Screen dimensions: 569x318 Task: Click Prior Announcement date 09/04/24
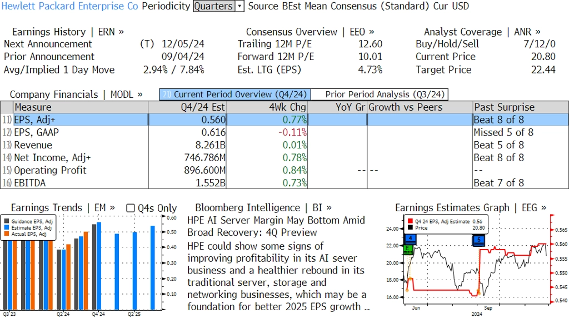[x=183, y=57]
